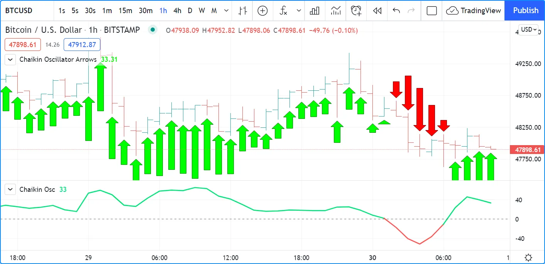The image size is (545, 264).
Task: Expand the time interval dropdown arrow
Action: point(226,11)
